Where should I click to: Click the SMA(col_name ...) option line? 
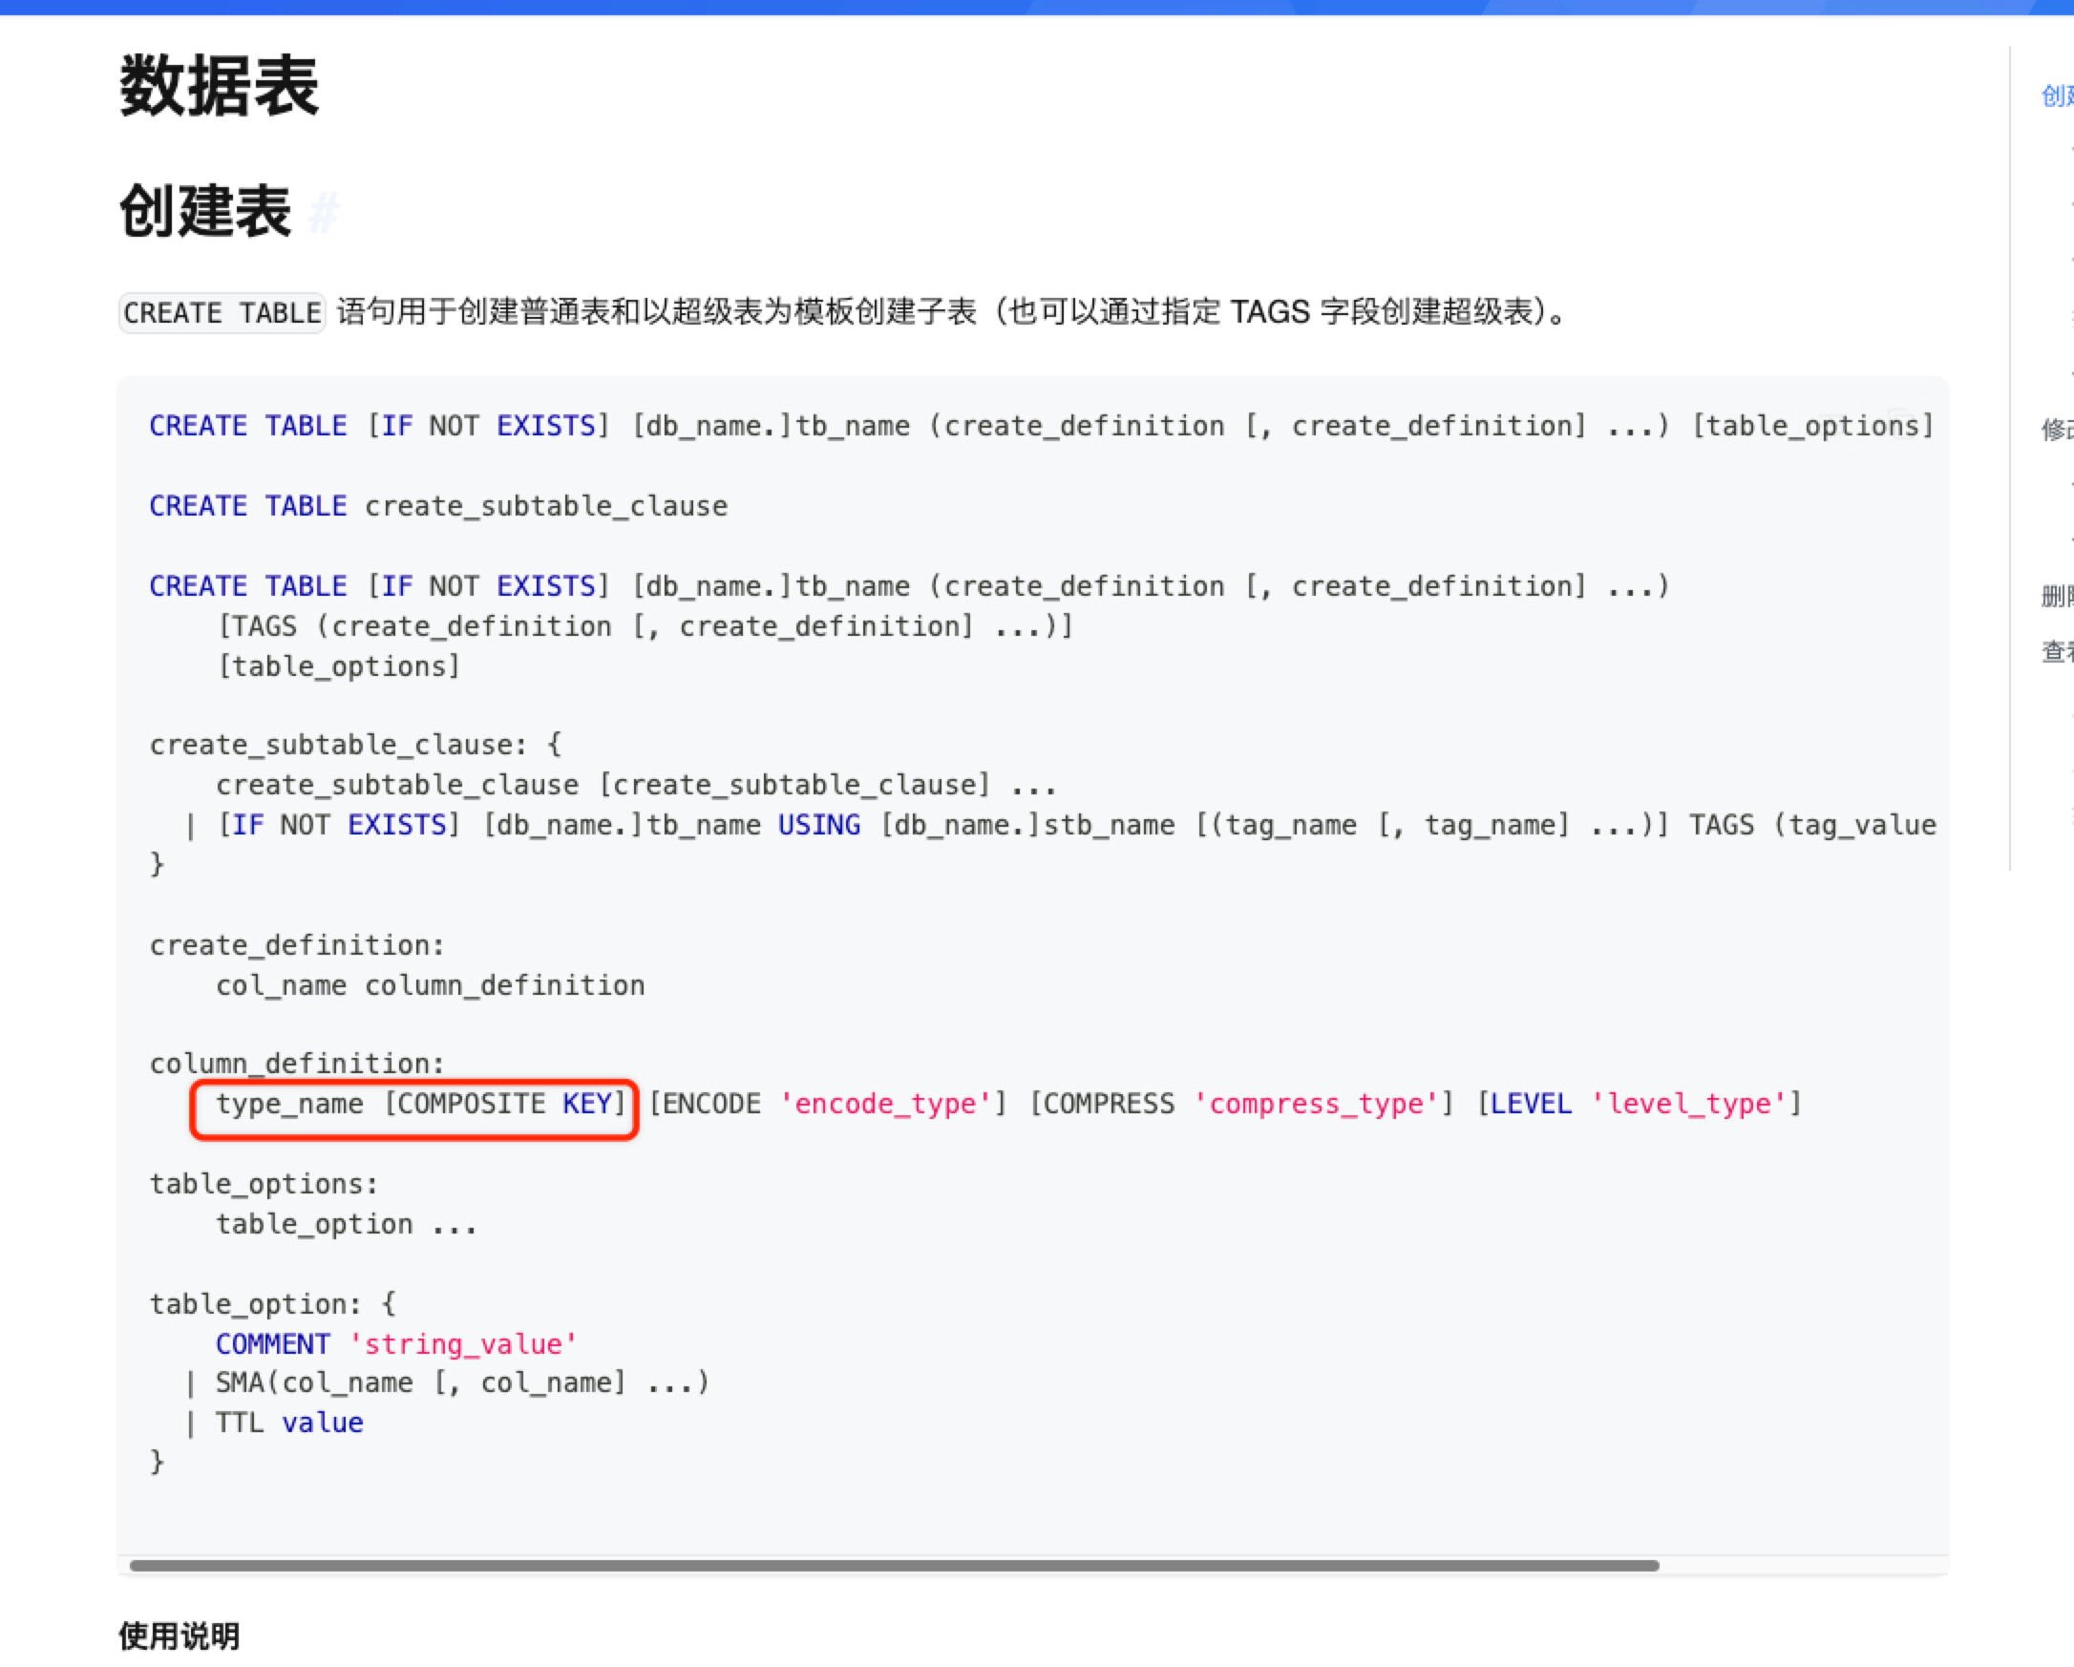tap(462, 1383)
